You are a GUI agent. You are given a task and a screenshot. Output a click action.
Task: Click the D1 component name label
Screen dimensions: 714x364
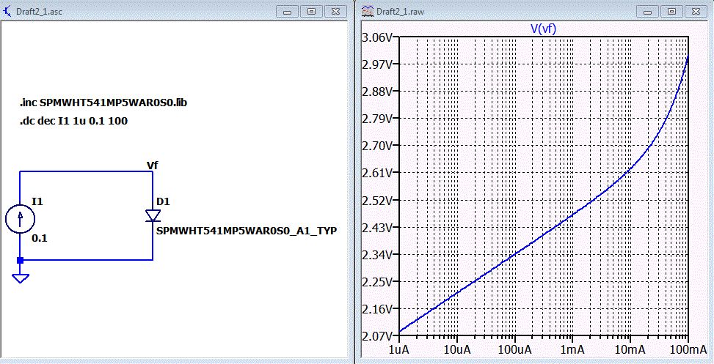[x=163, y=201]
